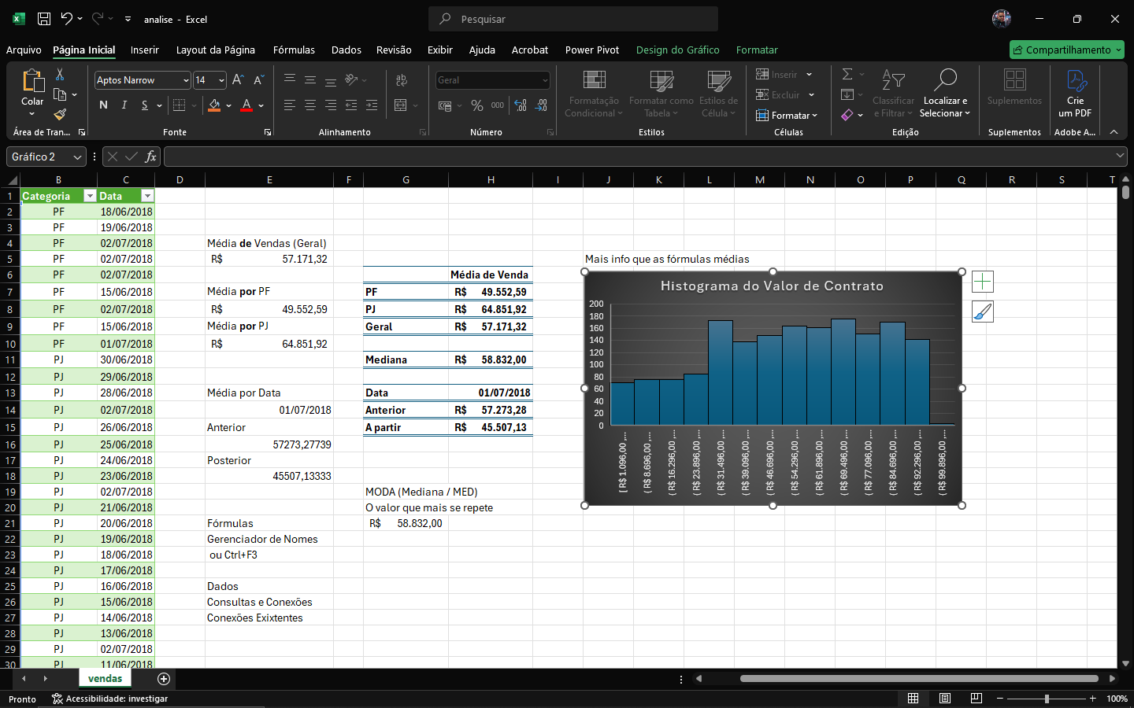Toggle top align in Alinhamento group
The height and width of the screenshot is (708, 1134).
290,80
